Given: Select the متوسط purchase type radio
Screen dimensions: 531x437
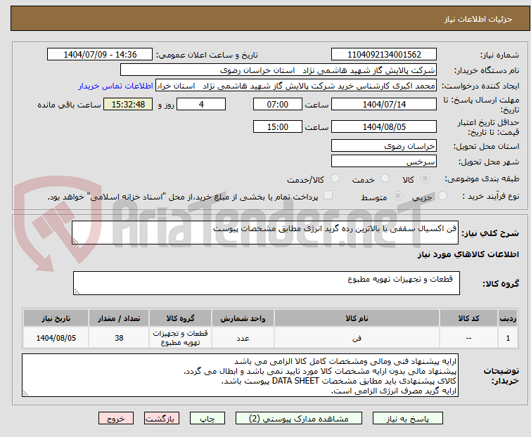Looking at the screenshot, I should pyautogui.click(x=397, y=196).
